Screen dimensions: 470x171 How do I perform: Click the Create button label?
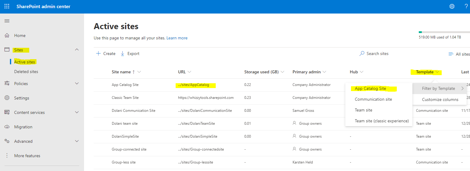(x=109, y=53)
